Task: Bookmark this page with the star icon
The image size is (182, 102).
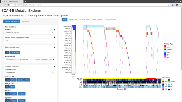Action: click(x=169, y=5)
